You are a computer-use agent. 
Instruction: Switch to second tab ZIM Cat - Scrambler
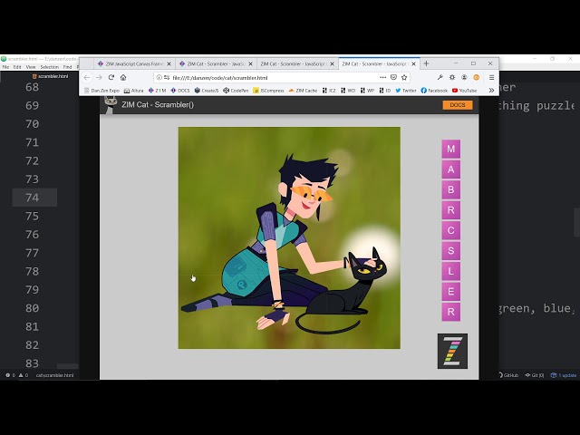point(217,64)
